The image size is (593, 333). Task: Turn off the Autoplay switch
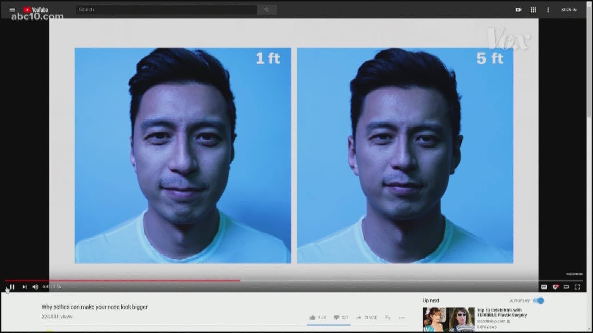click(x=539, y=301)
